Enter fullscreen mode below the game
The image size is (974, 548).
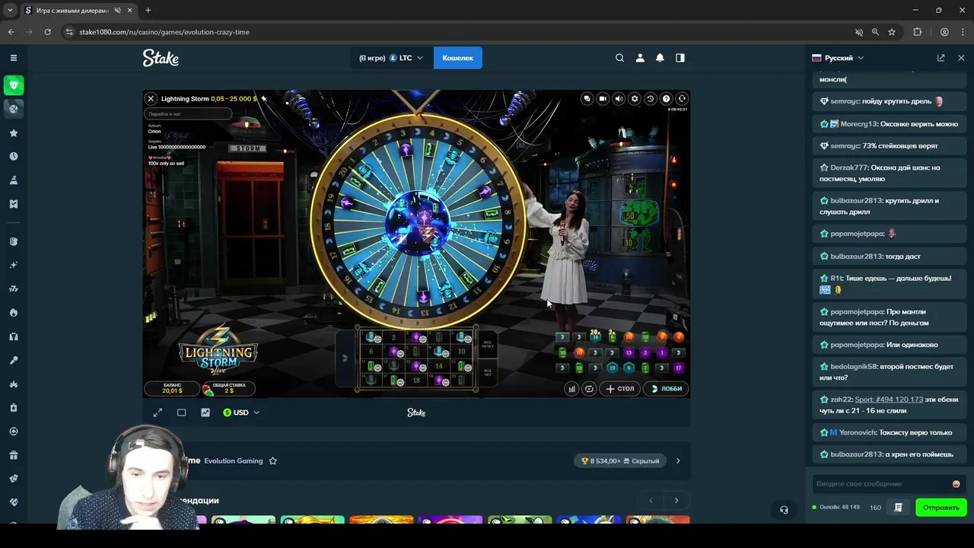[158, 413]
